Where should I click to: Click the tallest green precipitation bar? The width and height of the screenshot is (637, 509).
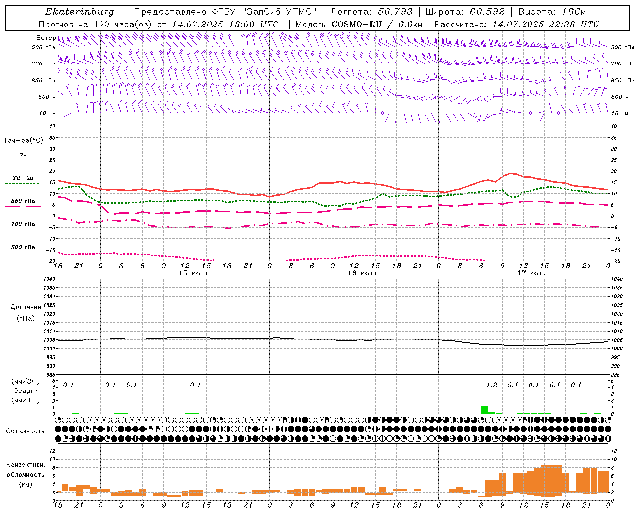pos(484,410)
